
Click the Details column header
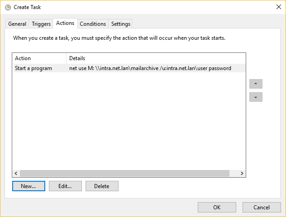tap(156, 58)
